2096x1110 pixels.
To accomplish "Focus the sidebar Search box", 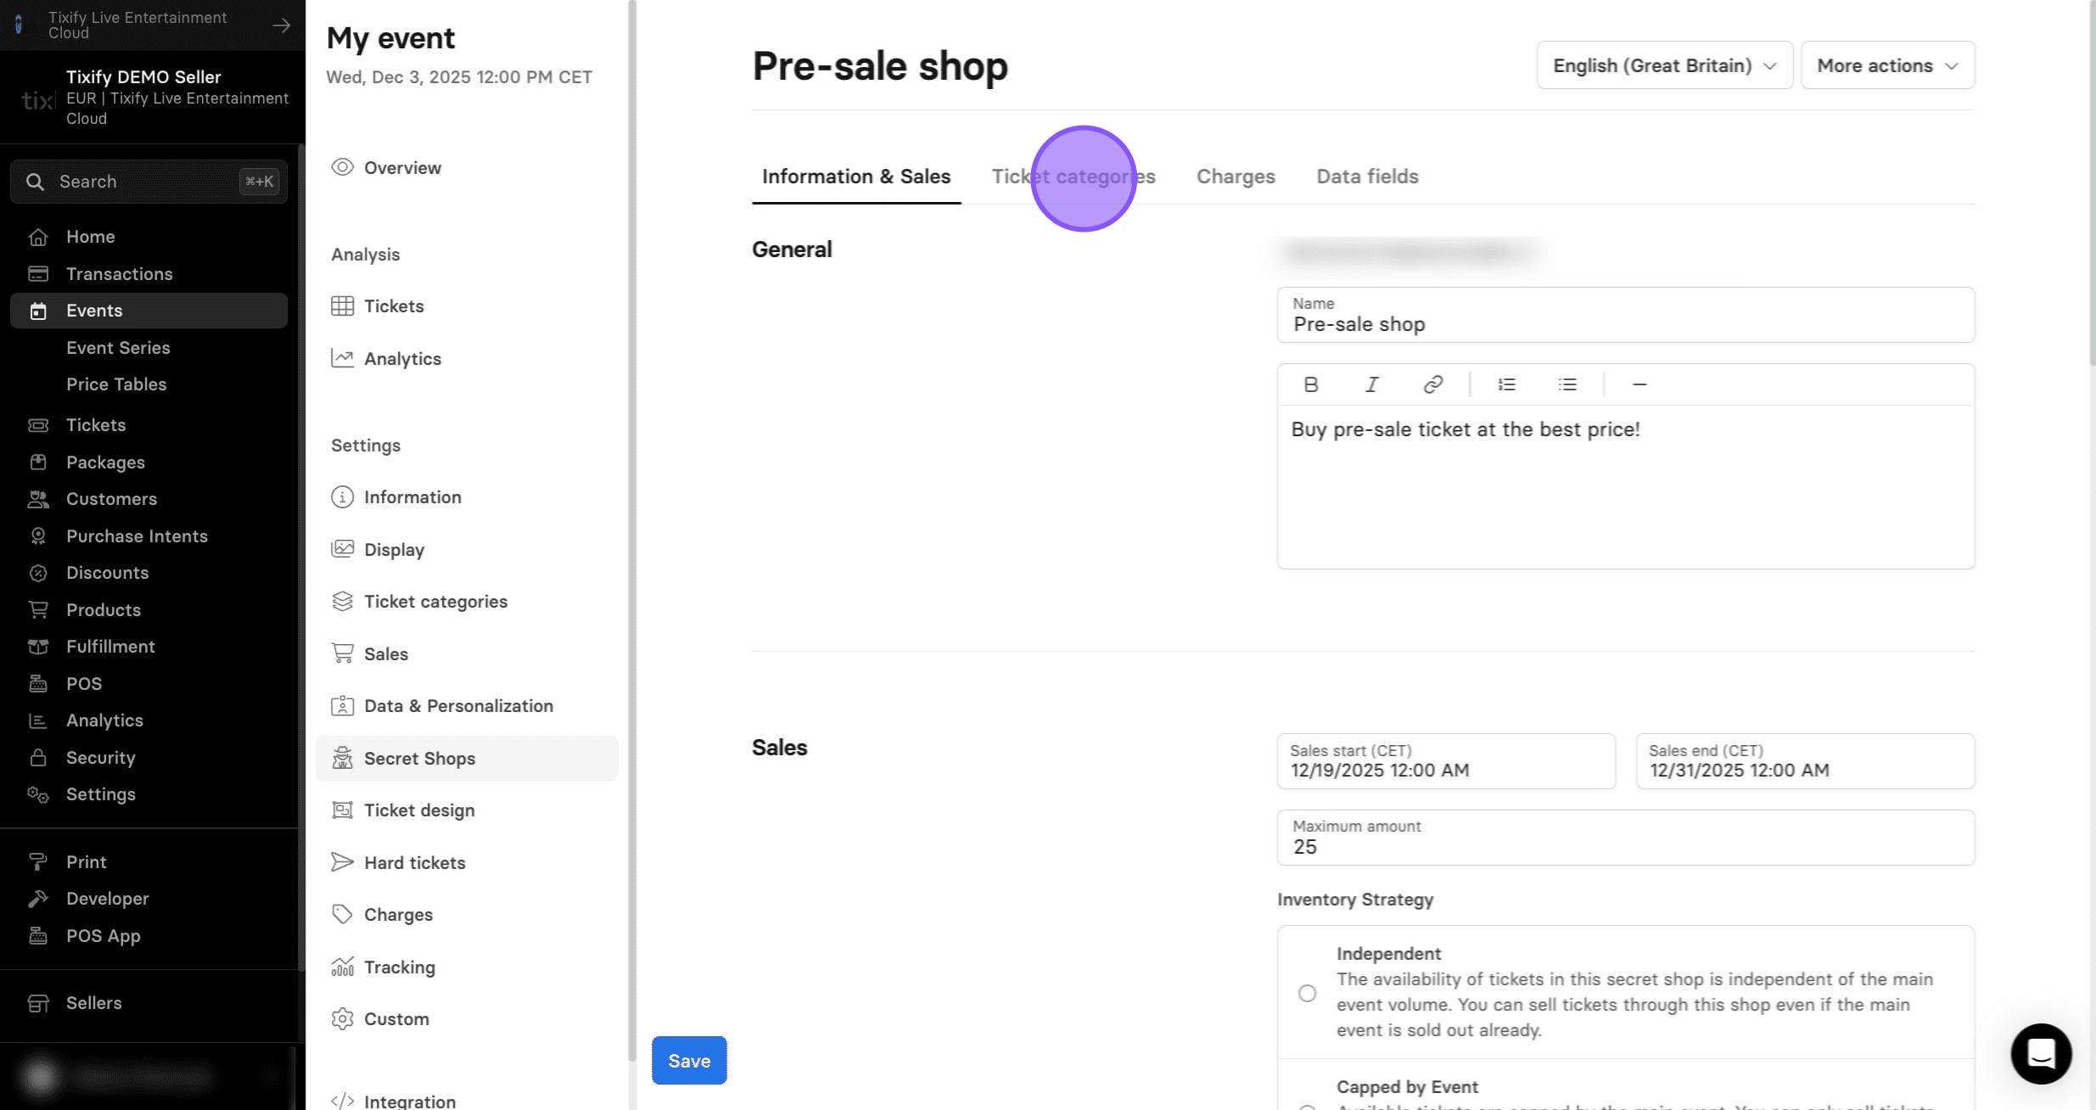I will coord(149,182).
